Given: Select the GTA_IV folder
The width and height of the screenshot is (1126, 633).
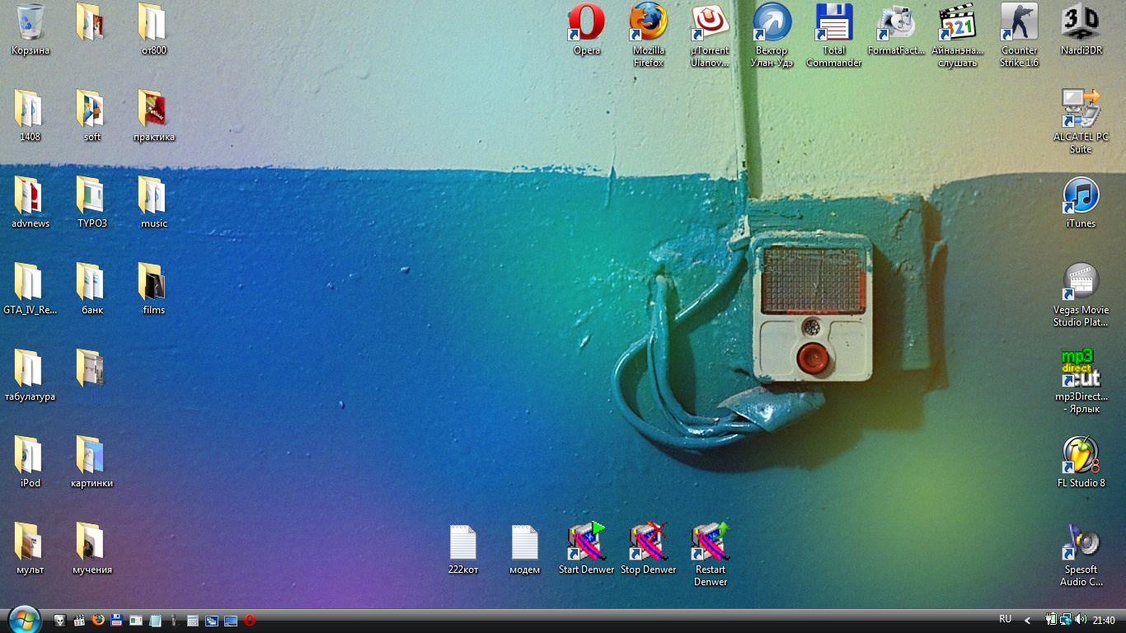Looking at the screenshot, I should coord(30,283).
